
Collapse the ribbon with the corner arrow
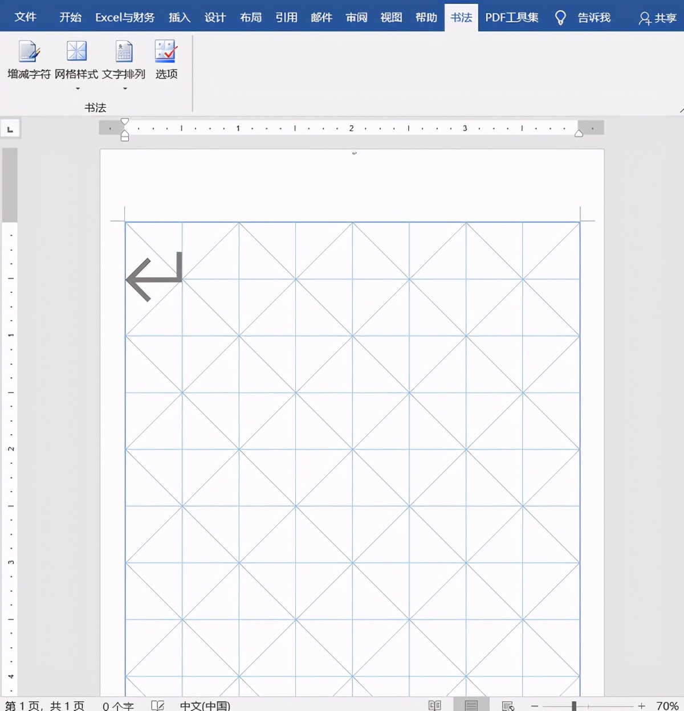coord(681,110)
